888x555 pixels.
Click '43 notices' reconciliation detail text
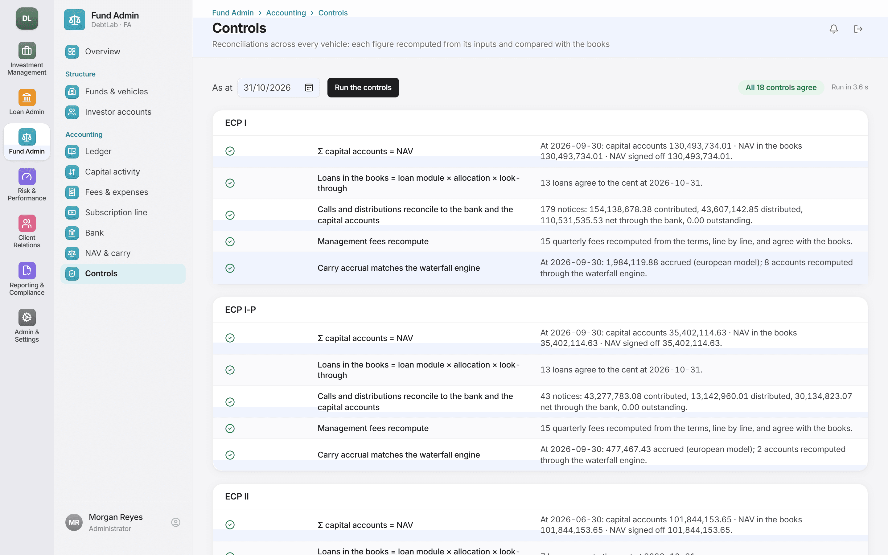pos(696,402)
